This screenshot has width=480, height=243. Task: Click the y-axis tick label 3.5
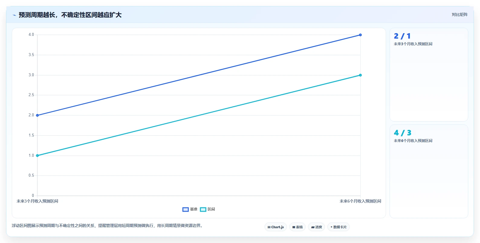[x=31, y=55]
